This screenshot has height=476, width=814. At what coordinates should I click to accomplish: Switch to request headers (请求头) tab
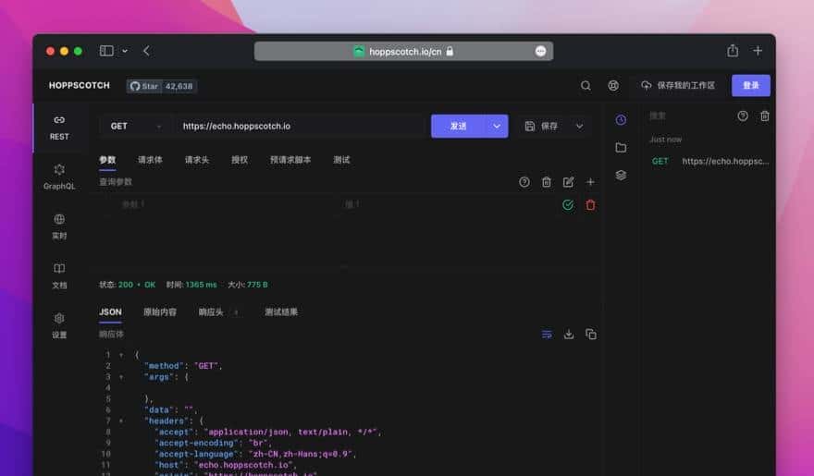tap(197, 160)
